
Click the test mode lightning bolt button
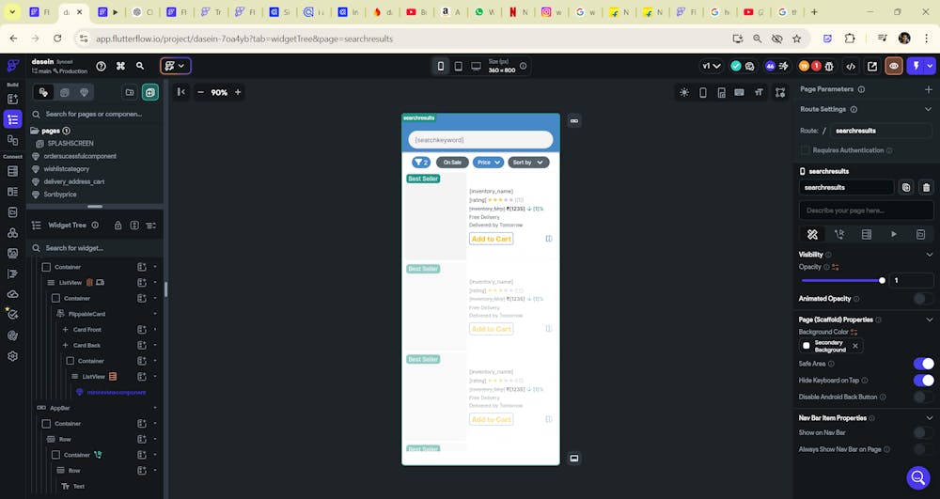click(x=916, y=66)
